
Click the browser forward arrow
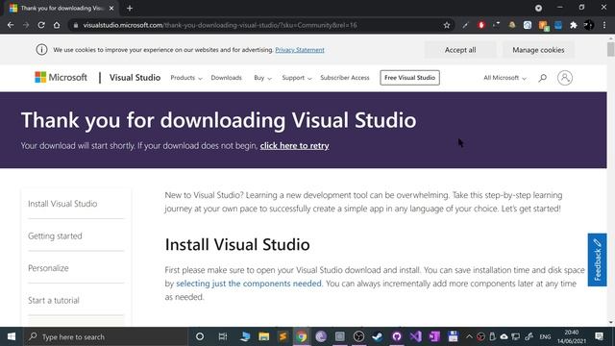pyautogui.click(x=26, y=25)
